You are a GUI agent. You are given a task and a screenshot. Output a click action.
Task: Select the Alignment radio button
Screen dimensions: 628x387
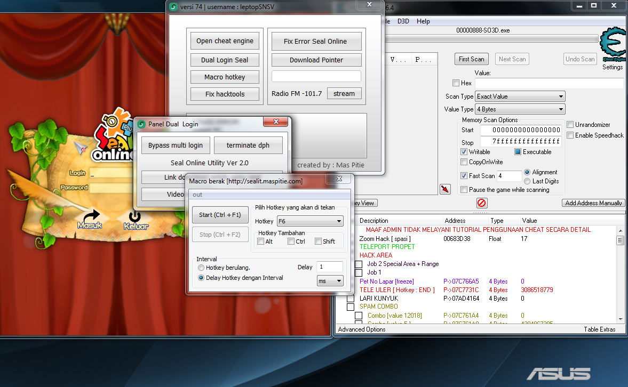click(527, 172)
